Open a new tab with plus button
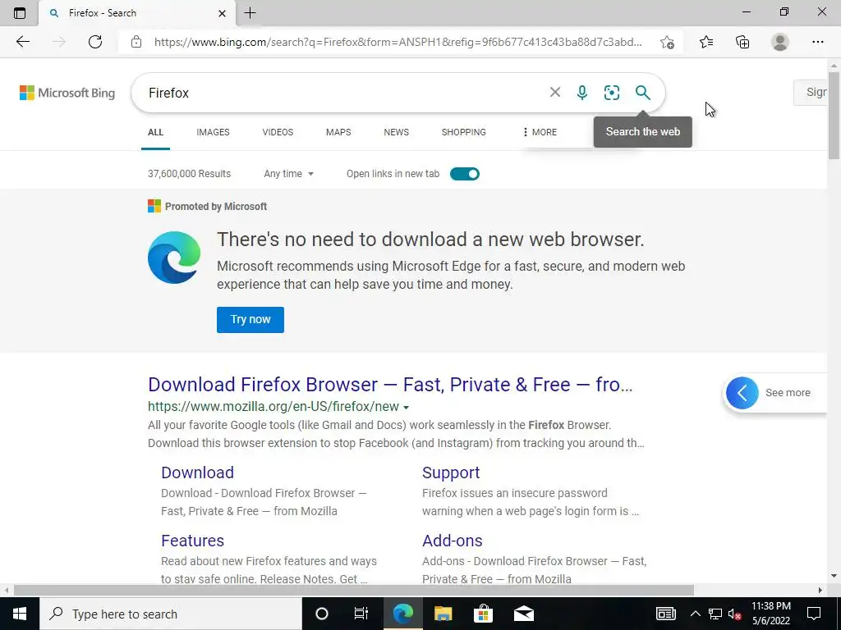This screenshot has height=630, width=841. 250,13
